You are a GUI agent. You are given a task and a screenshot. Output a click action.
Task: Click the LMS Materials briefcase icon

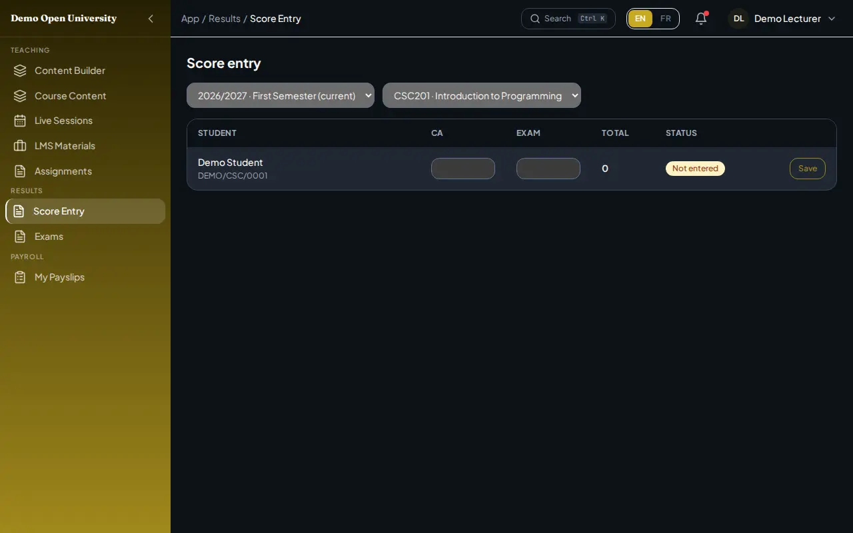click(20, 146)
